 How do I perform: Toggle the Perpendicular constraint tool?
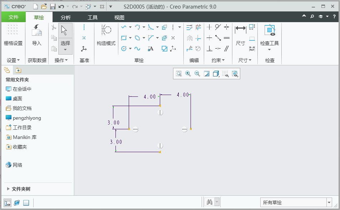coord(210,49)
